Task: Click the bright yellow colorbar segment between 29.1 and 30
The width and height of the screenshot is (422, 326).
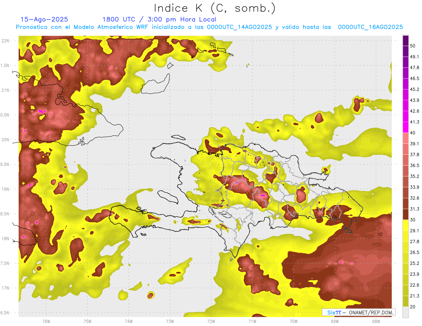Action: pyautogui.click(x=405, y=225)
